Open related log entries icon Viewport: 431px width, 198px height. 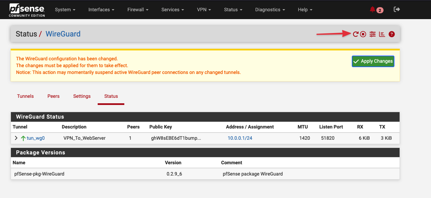tap(382, 34)
